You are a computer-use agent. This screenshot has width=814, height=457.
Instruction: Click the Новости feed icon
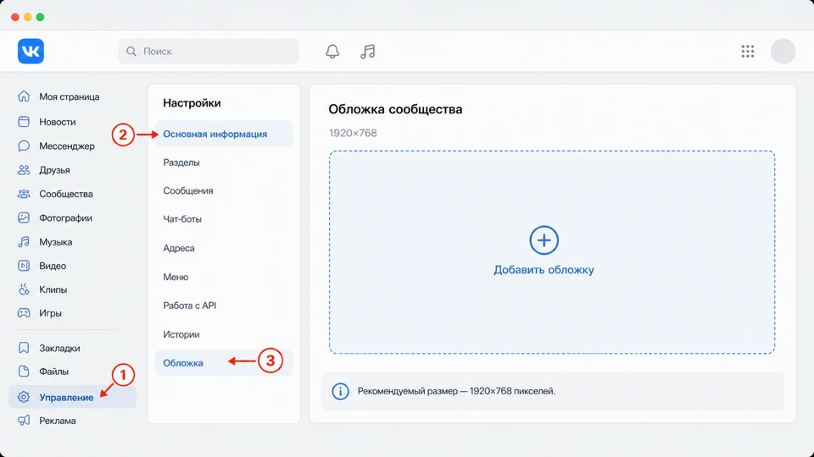click(24, 122)
